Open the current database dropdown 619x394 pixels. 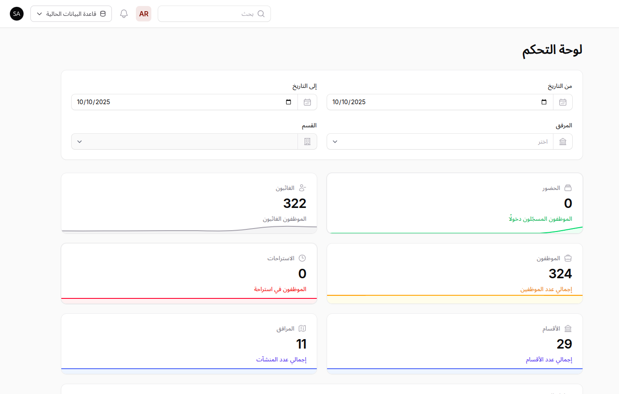coord(71,14)
